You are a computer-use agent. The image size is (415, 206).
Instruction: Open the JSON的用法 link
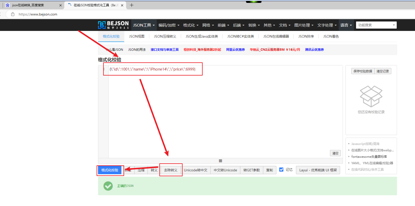coord(137,50)
